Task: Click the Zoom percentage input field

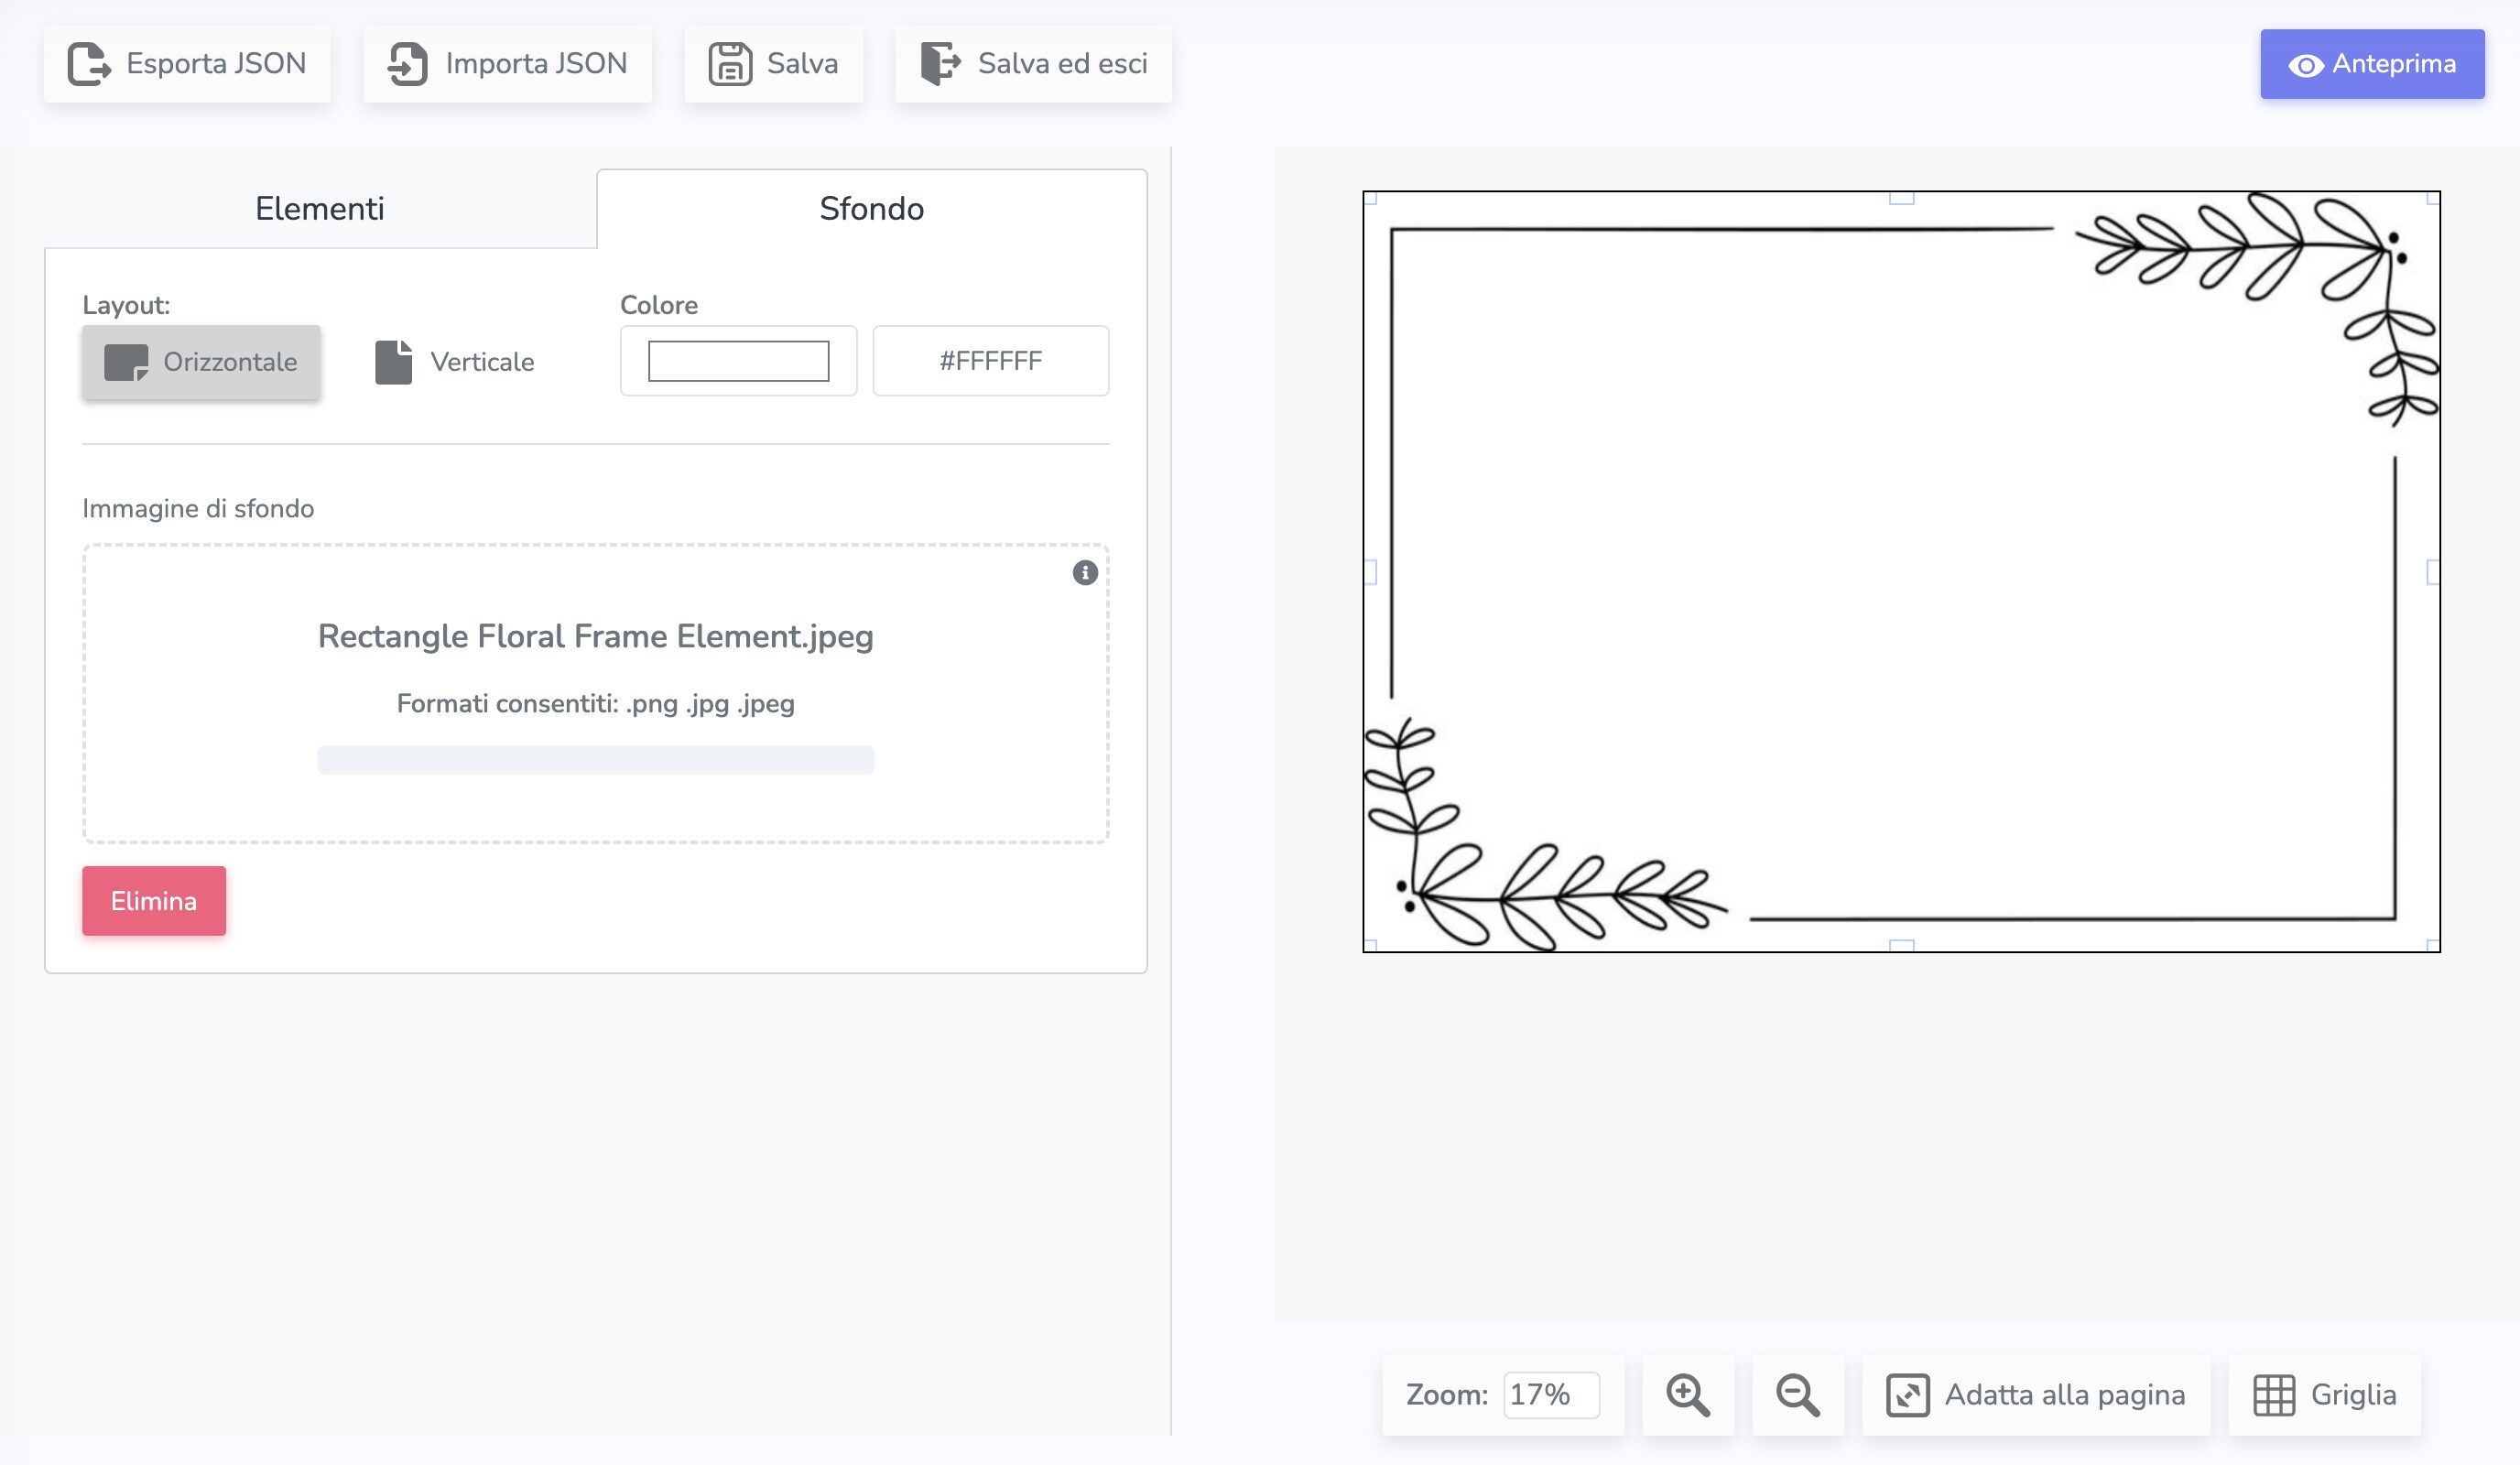Action: [1550, 1394]
